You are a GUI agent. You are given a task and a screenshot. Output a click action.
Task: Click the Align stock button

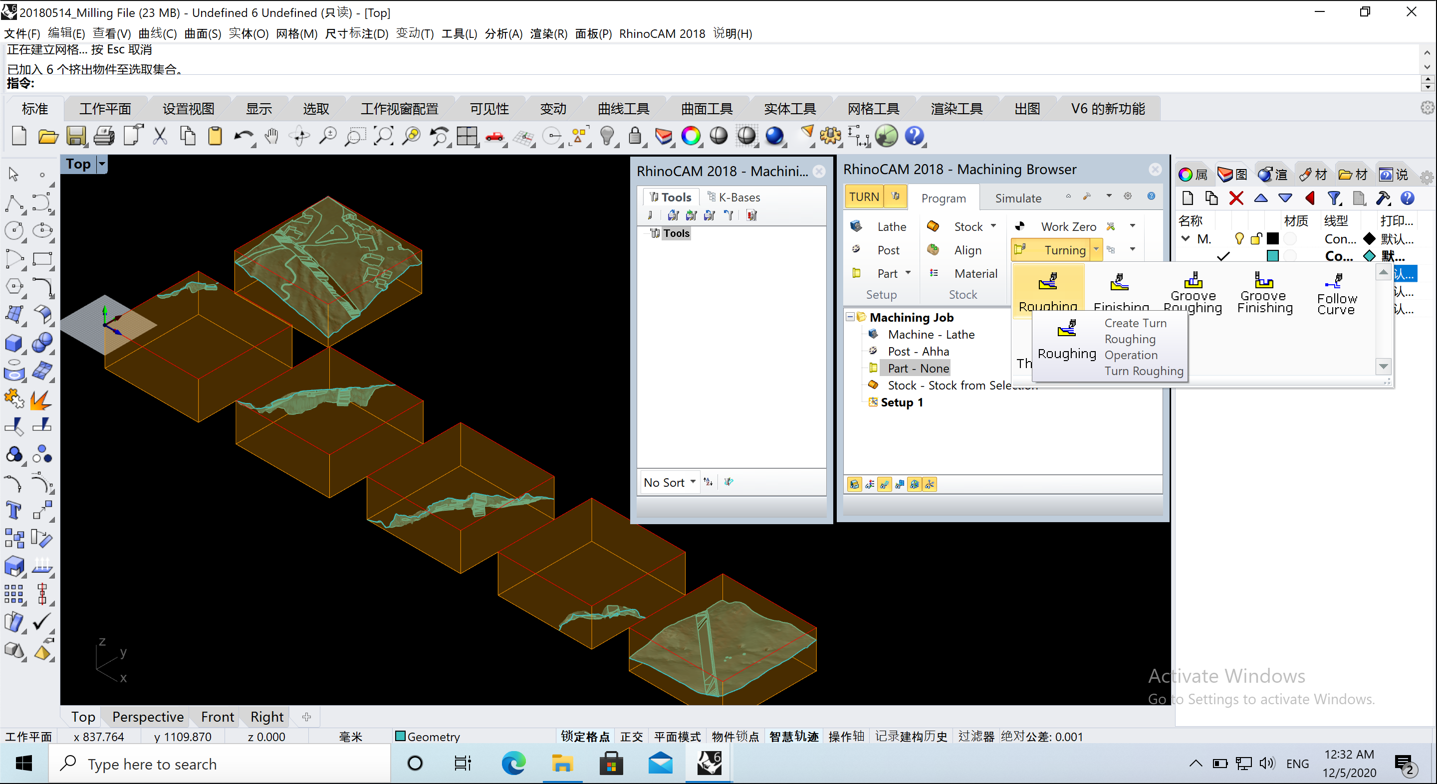[x=954, y=250]
